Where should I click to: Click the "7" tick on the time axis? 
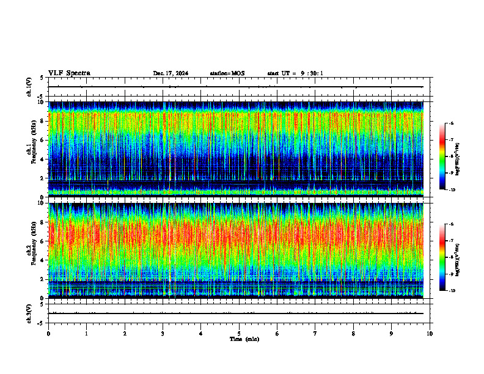click(315, 334)
